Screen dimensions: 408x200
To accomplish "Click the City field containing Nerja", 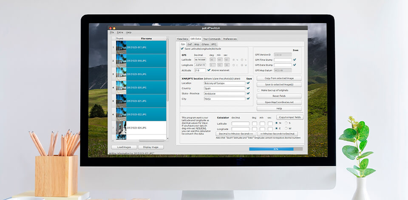I will [x=224, y=99].
